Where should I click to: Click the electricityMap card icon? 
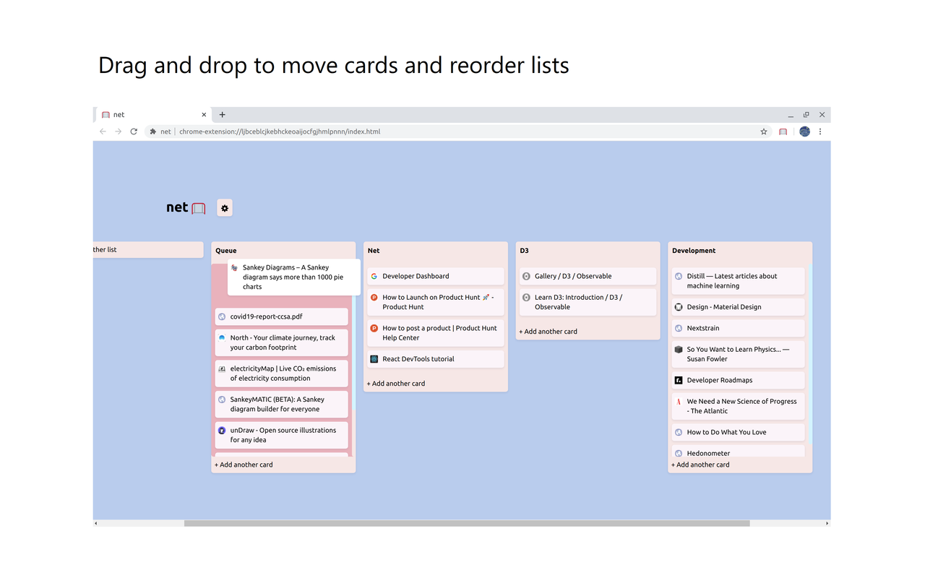tap(222, 368)
